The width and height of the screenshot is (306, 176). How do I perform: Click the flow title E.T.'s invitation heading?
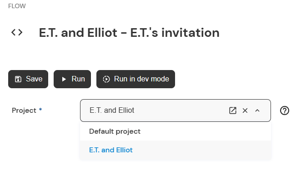129,32
